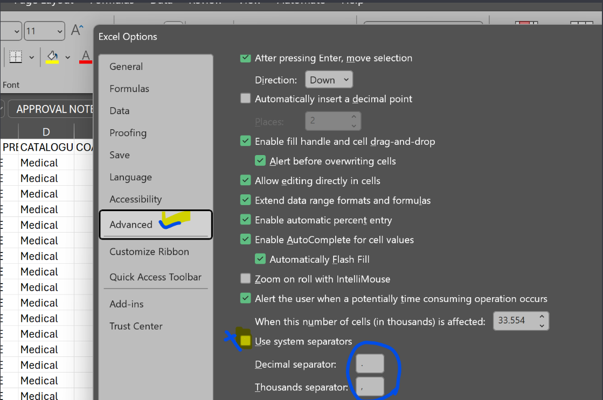Toggle Enable AutoComplete for cell values

(245, 239)
